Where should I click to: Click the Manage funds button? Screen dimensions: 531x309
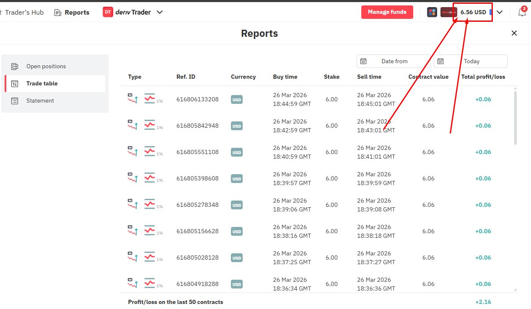coord(387,12)
